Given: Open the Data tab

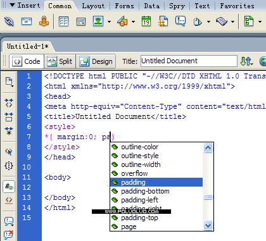Looking at the screenshot, I should click(152, 6).
